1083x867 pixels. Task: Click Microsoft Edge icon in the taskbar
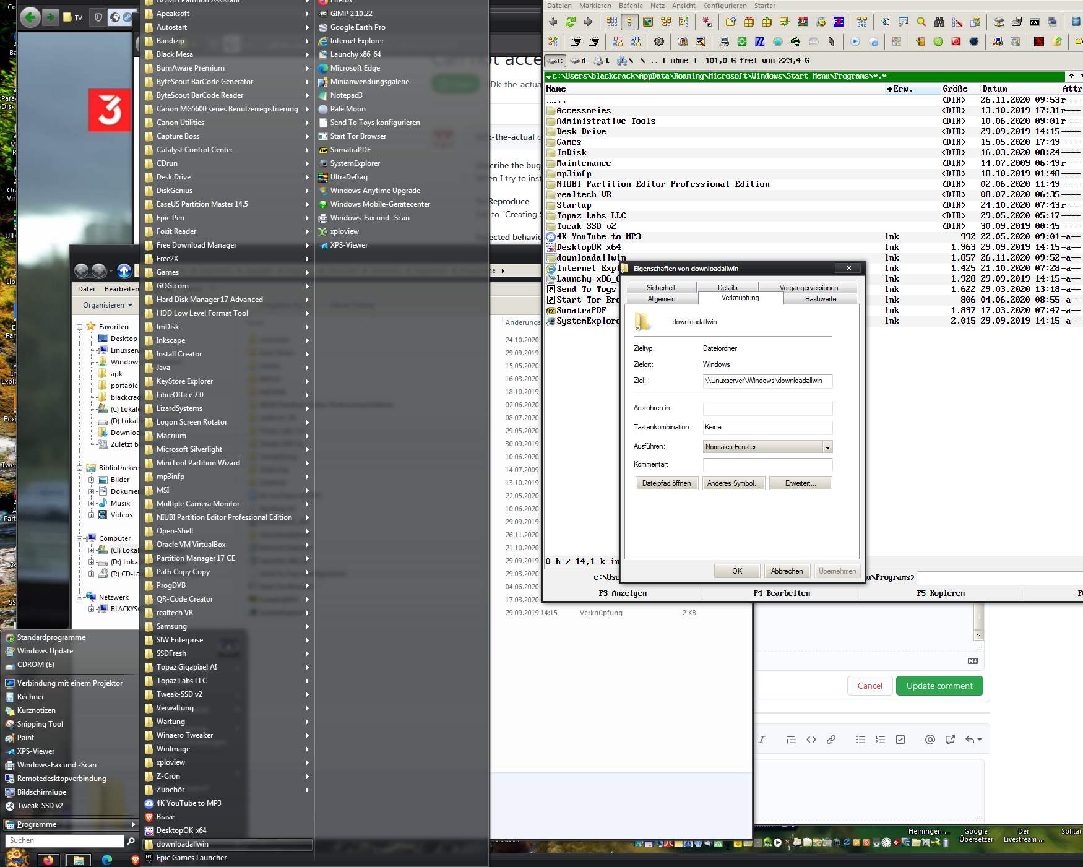click(106, 860)
